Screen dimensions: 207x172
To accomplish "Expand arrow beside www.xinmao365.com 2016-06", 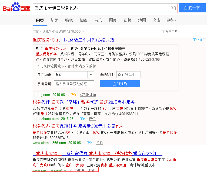I will (x=84, y=143).
